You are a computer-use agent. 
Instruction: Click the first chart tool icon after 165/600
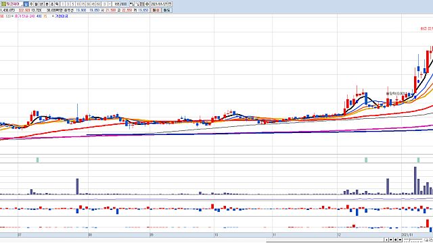(132, 4)
